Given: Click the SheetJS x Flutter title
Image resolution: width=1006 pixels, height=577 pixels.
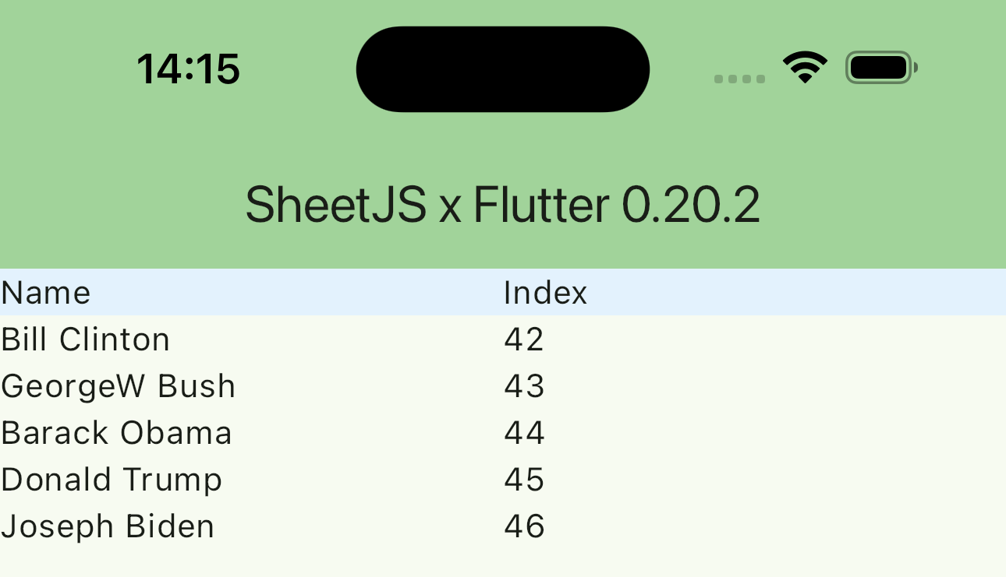Looking at the screenshot, I should pyautogui.click(x=503, y=206).
